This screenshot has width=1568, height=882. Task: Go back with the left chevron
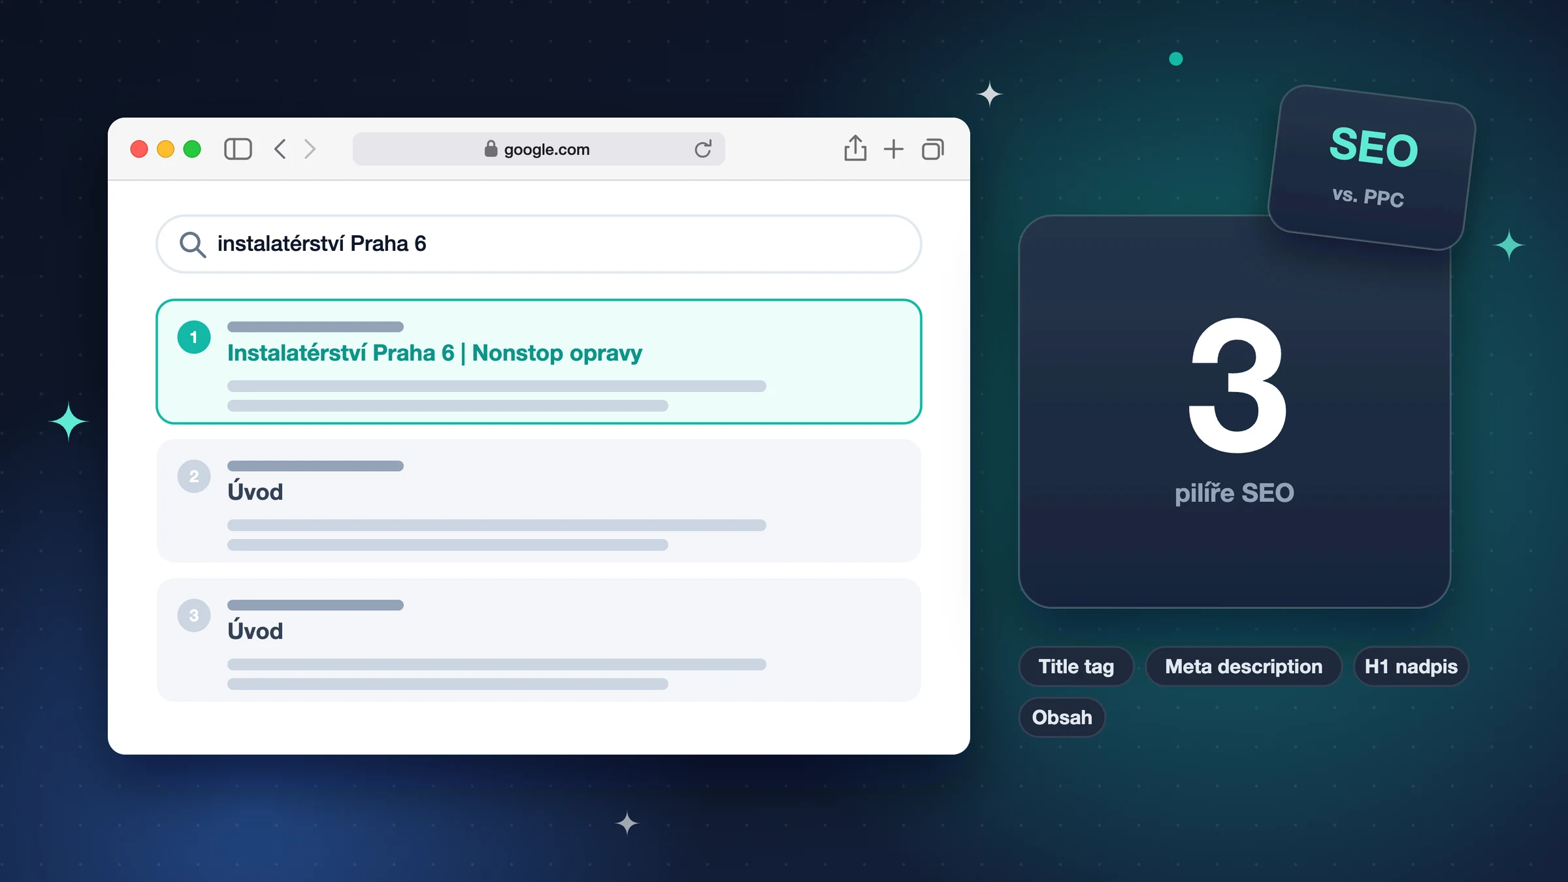coord(280,149)
